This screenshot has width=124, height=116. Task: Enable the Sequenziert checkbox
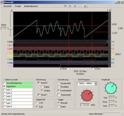(59, 95)
